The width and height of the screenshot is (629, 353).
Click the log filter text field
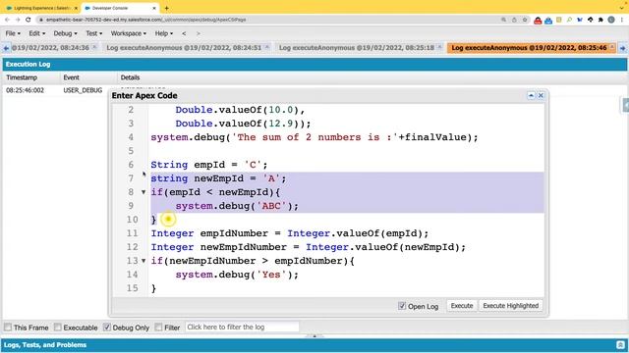point(242,327)
